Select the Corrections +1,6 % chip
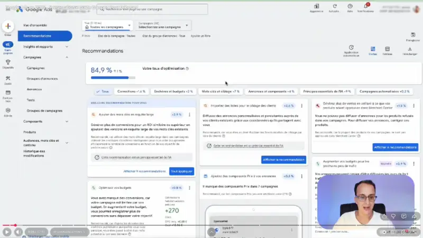The height and width of the screenshot is (238, 423). (131, 91)
